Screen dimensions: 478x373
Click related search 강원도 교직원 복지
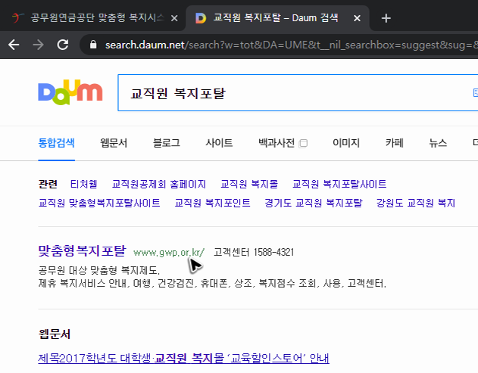pyautogui.click(x=416, y=203)
